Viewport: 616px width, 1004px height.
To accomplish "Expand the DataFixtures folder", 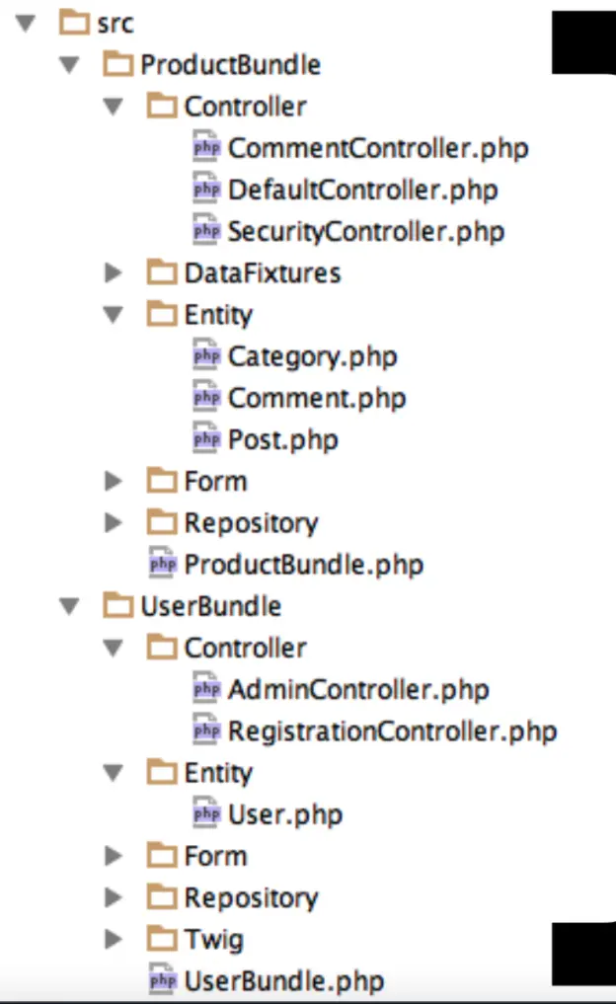I will 114,272.
